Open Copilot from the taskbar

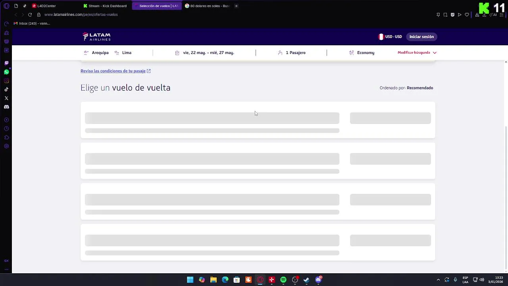coord(202,280)
